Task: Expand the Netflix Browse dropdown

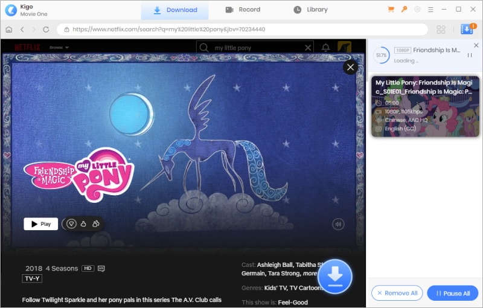Action: click(59, 48)
